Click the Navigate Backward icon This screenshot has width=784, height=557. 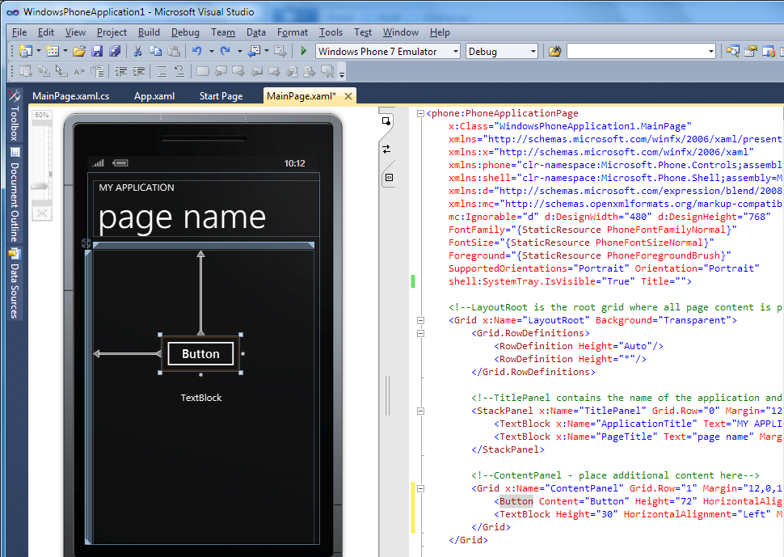point(254,51)
